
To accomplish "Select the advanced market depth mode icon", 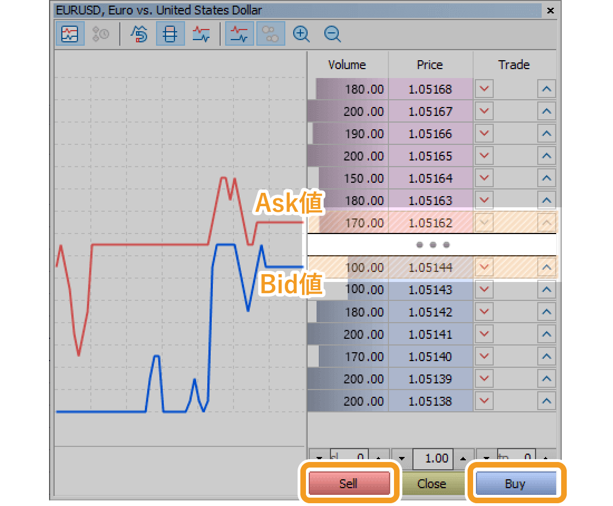I will pyautogui.click(x=139, y=33).
